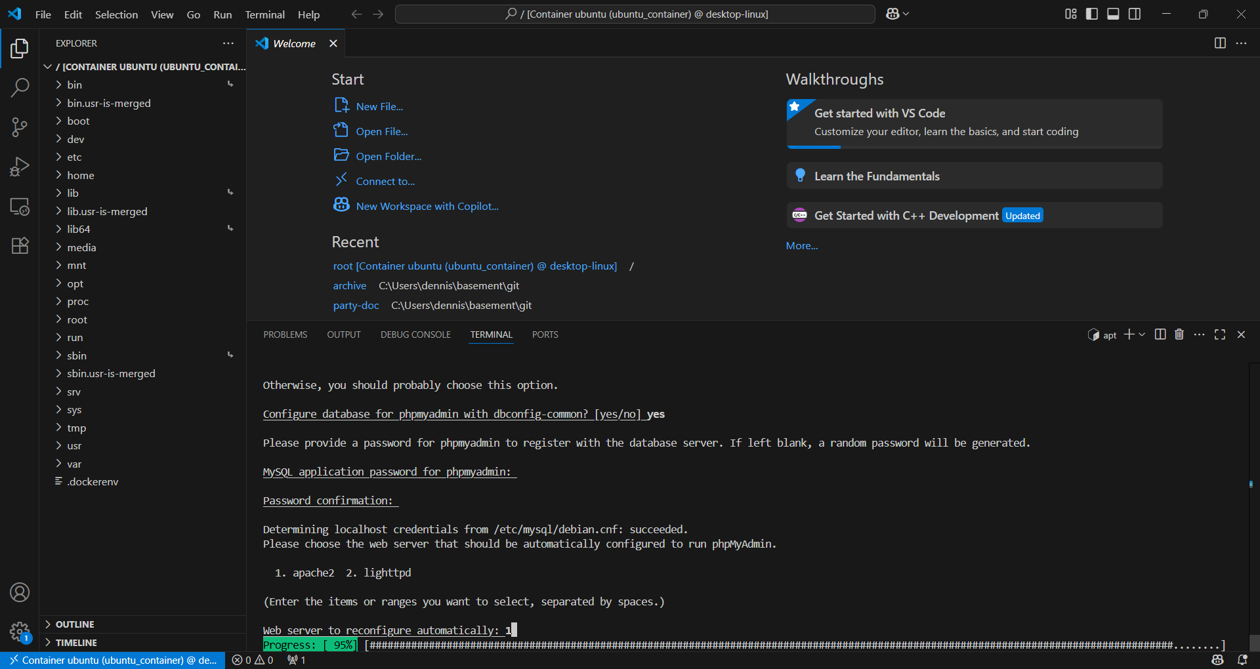Viewport: 1260px width, 669px height.
Task: Open the Source Control view
Action: pos(20,127)
